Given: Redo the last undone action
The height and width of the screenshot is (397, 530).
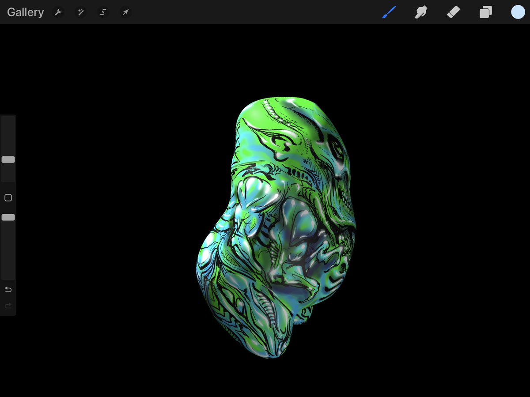Looking at the screenshot, I should point(8,306).
